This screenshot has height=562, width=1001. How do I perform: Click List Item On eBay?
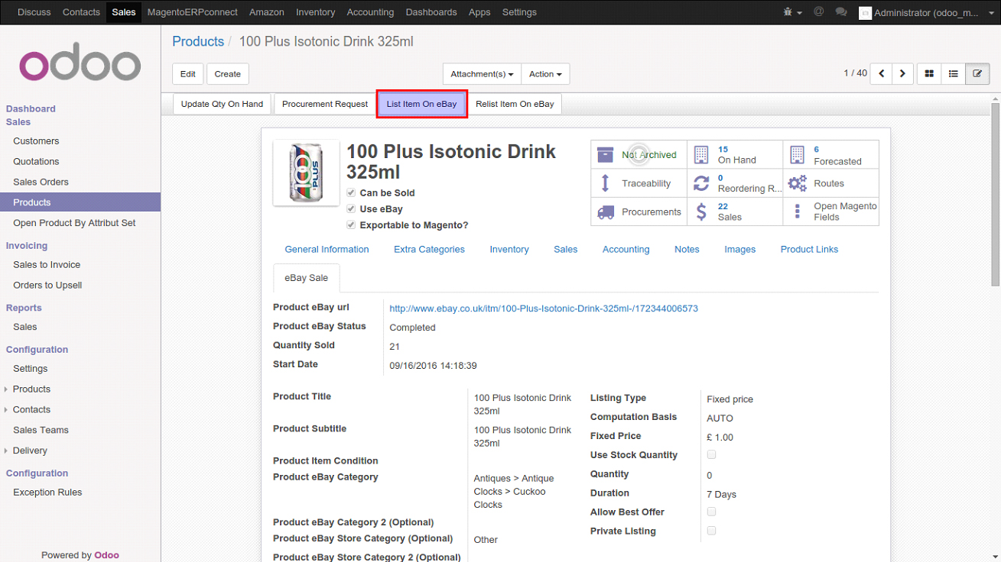tap(421, 104)
